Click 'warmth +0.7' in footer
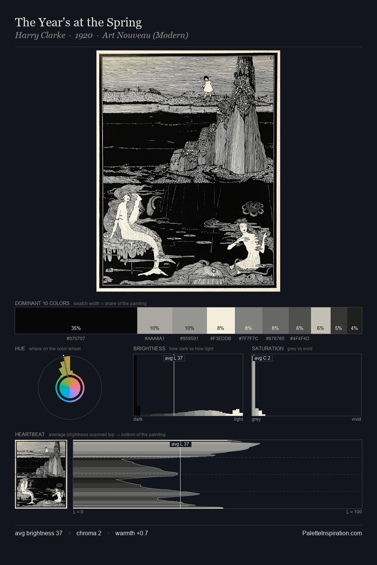This screenshot has width=377, height=565. [132, 533]
